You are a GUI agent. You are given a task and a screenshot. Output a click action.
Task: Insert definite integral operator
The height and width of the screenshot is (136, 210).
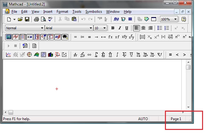point(96,55)
